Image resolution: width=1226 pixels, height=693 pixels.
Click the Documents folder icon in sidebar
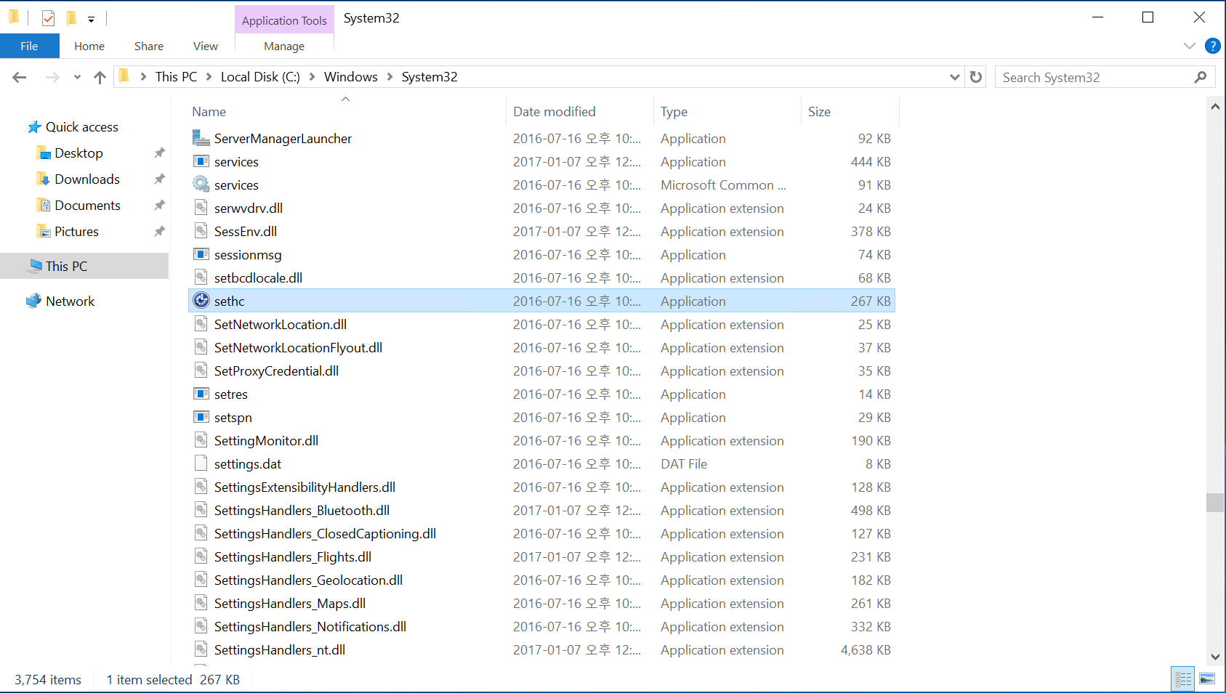pyautogui.click(x=44, y=205)
